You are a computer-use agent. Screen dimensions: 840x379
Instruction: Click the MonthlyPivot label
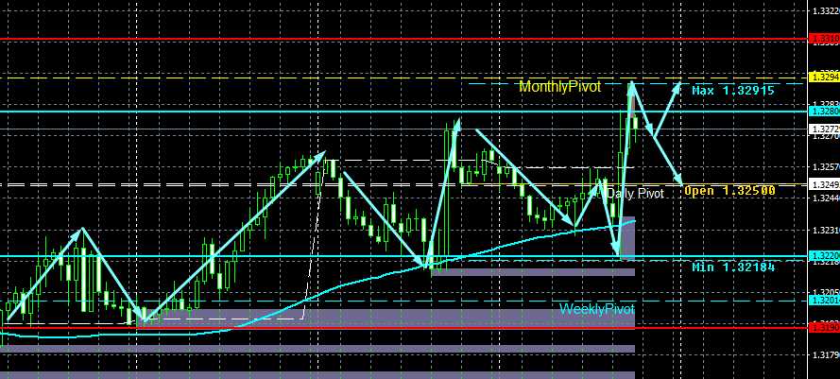[559, 87]
